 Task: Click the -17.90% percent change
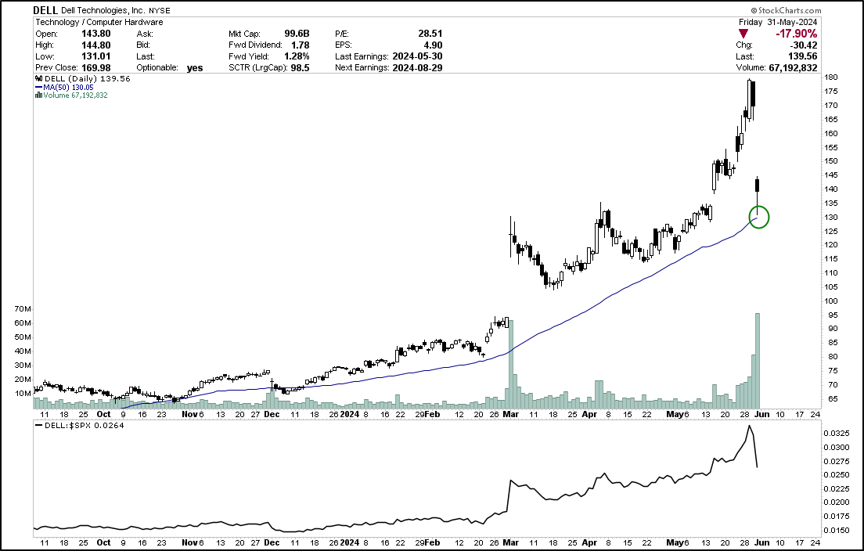796,34
